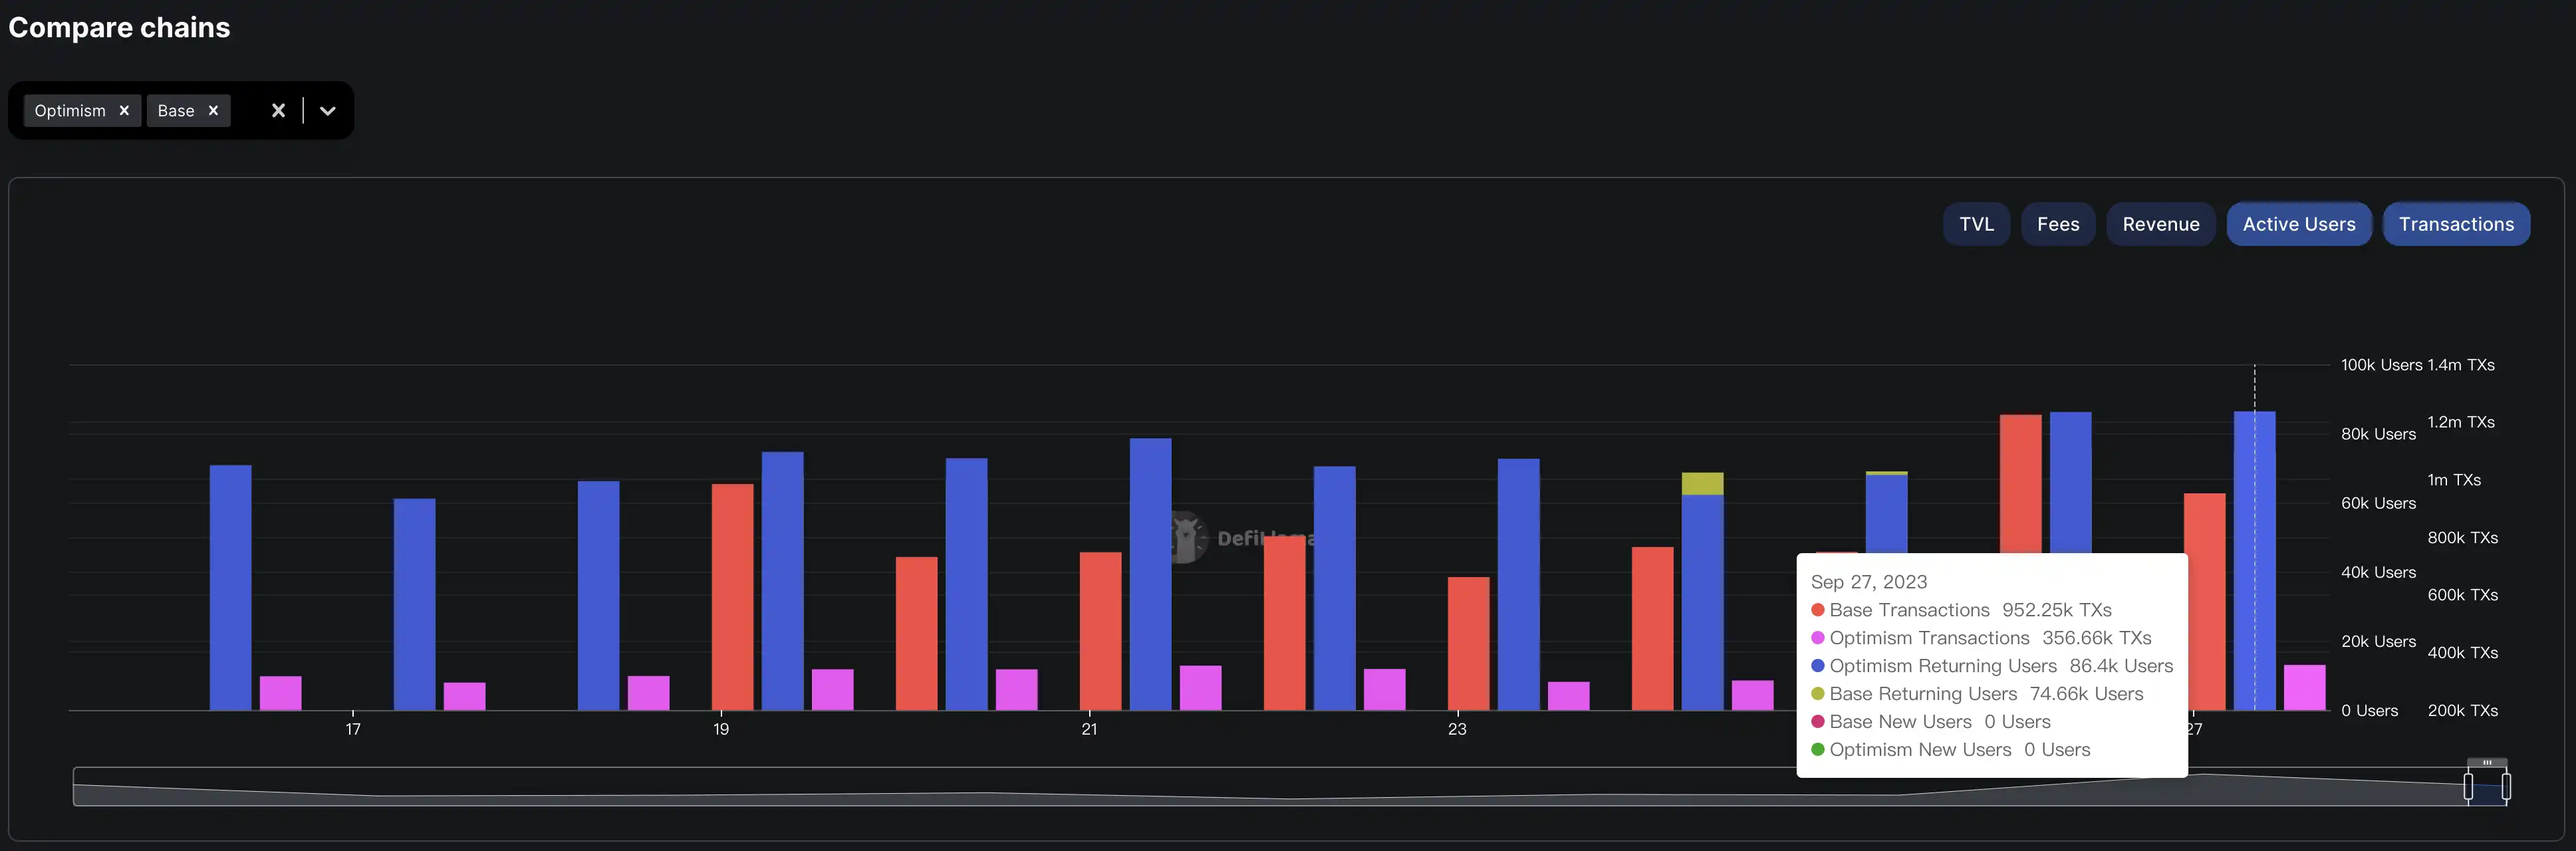Click the X icon next to Base
Viewport: 2576px width, 851px height.
pos(213,110)
